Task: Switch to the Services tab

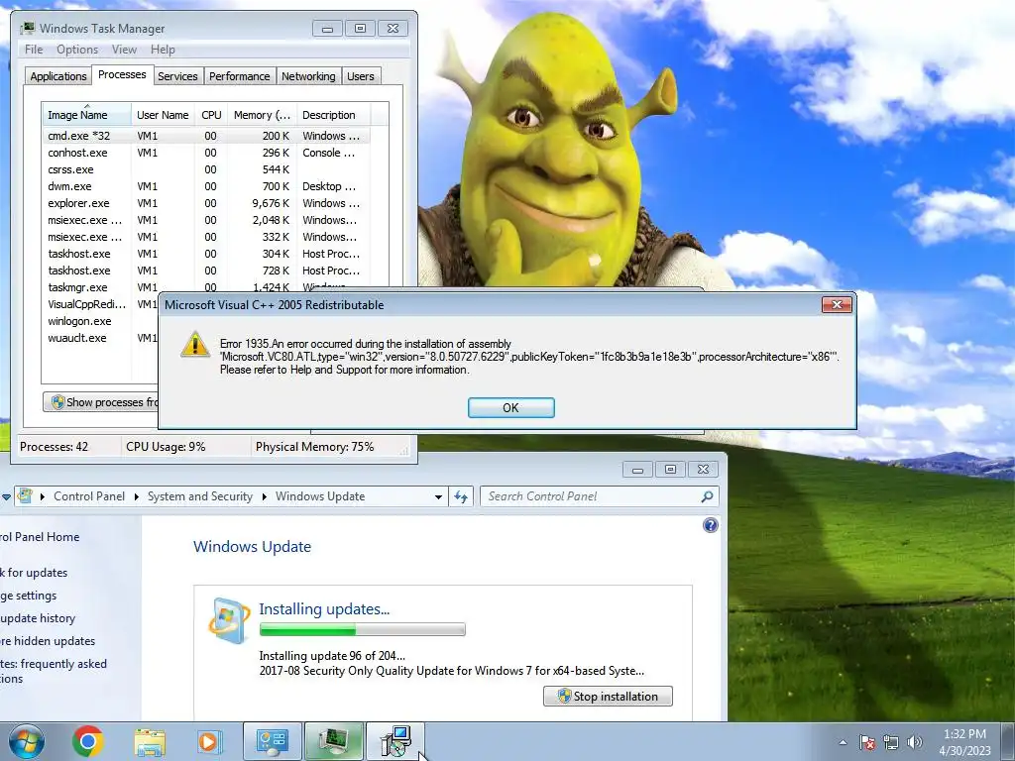Action: point(177,76)
